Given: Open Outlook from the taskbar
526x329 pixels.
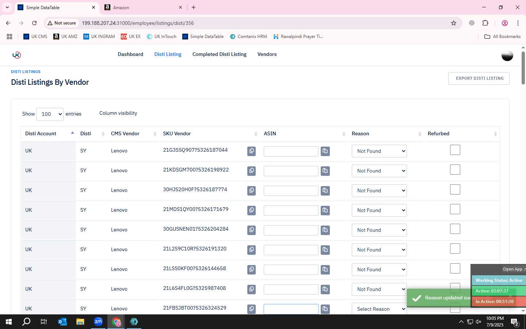Looking at the screenshot, I should pyautogui.click(x=62, y=322).
